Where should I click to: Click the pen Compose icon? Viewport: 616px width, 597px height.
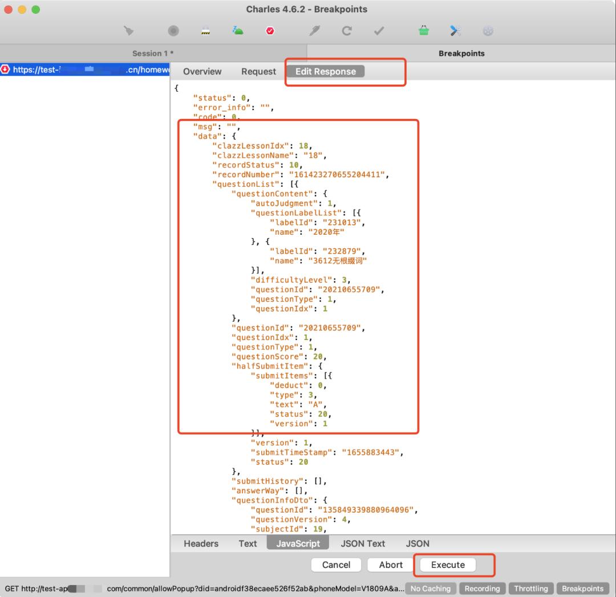(x=314, y=31)
